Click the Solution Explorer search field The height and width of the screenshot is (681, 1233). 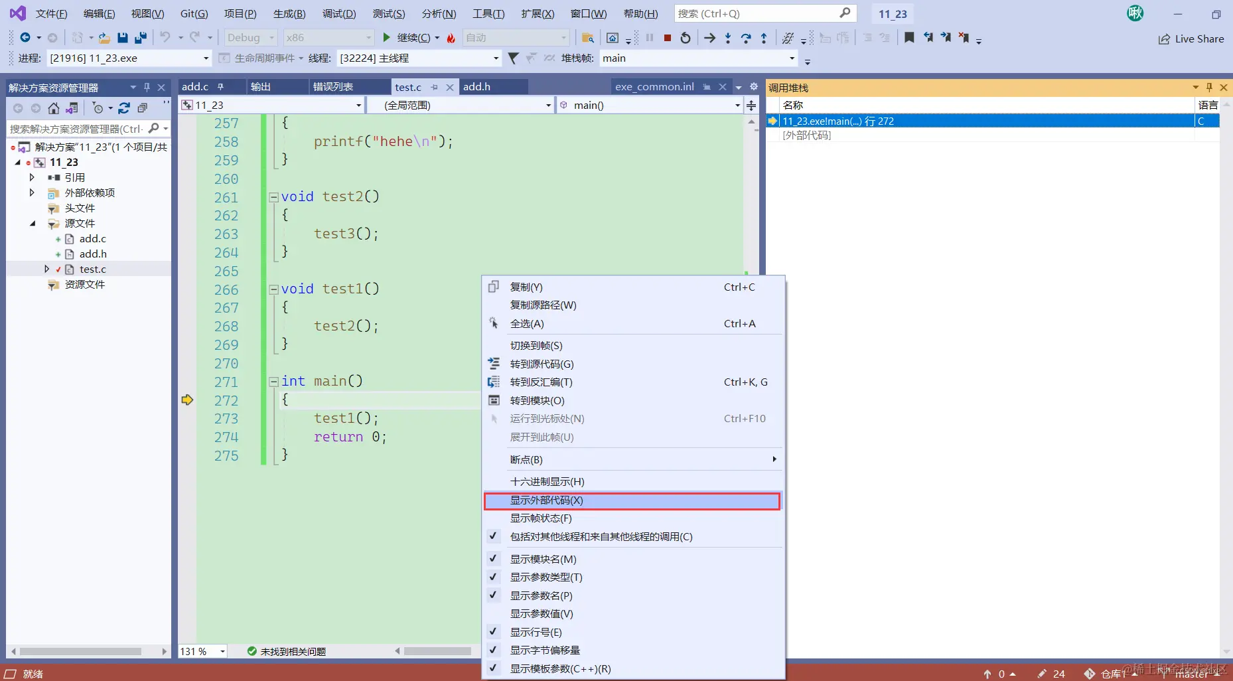click(x=88, y=129)
